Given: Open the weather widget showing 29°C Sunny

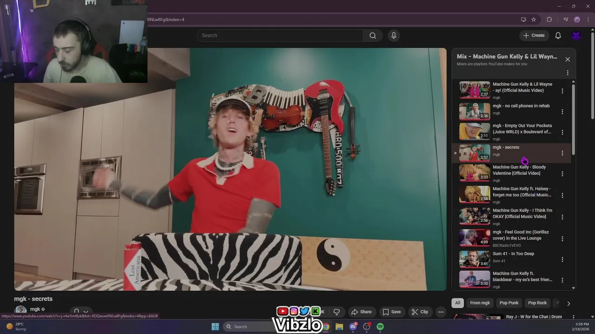Looking at the screenshot, I should 16,327.
